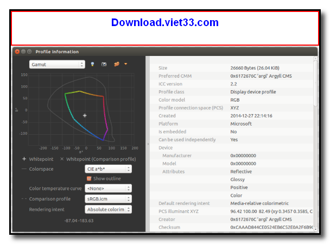The width and height of the screenshot is (330, 244).
Task: Open the Color temperature curve dropdown
Action: click(x=108, y=189)
